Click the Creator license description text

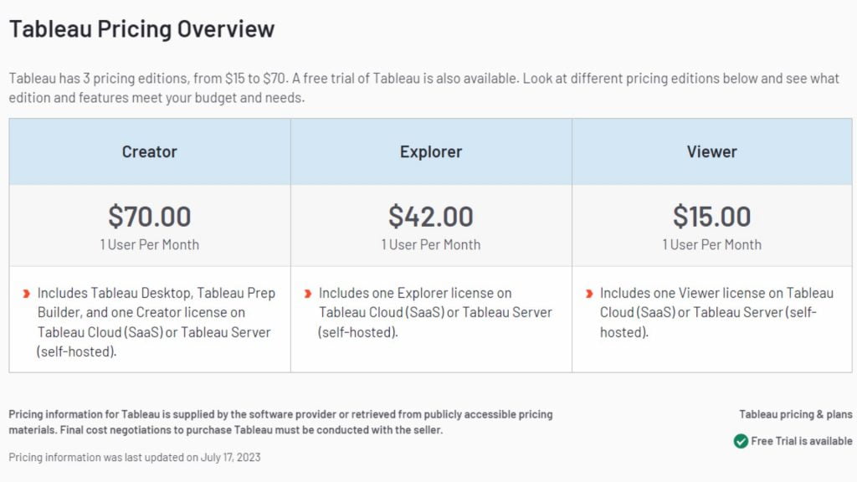[156, 322]
